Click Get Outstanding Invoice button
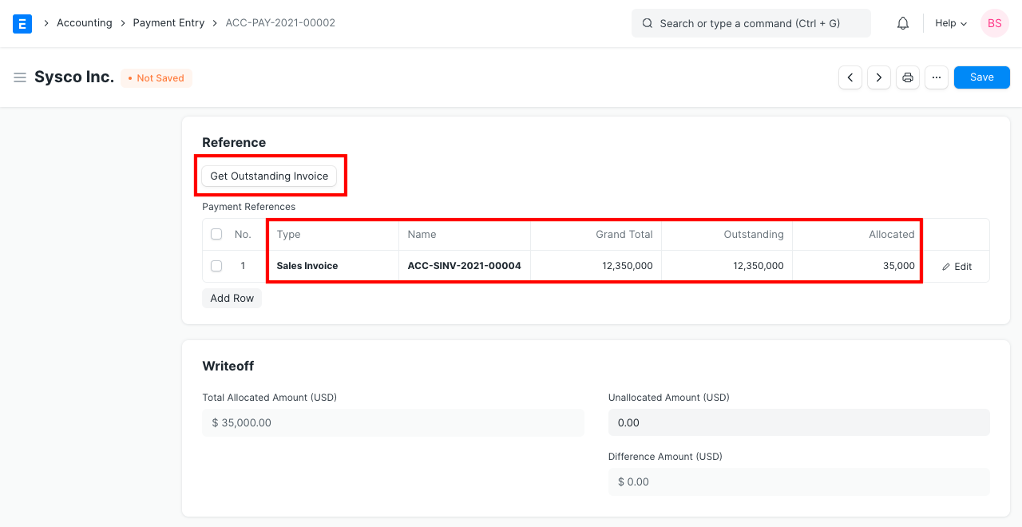The width and height of the screenshot is (1022, 527). (x=269, y=176)
